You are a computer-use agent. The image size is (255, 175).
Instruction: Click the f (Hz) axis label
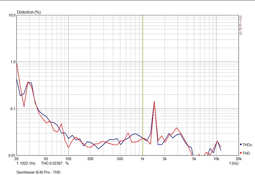[234, 163]
